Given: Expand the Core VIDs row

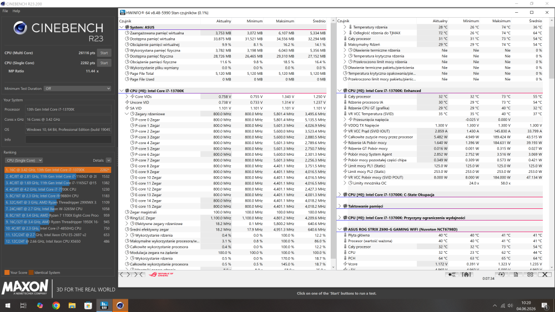Looking at the screenshot, I should pos(127,96).
